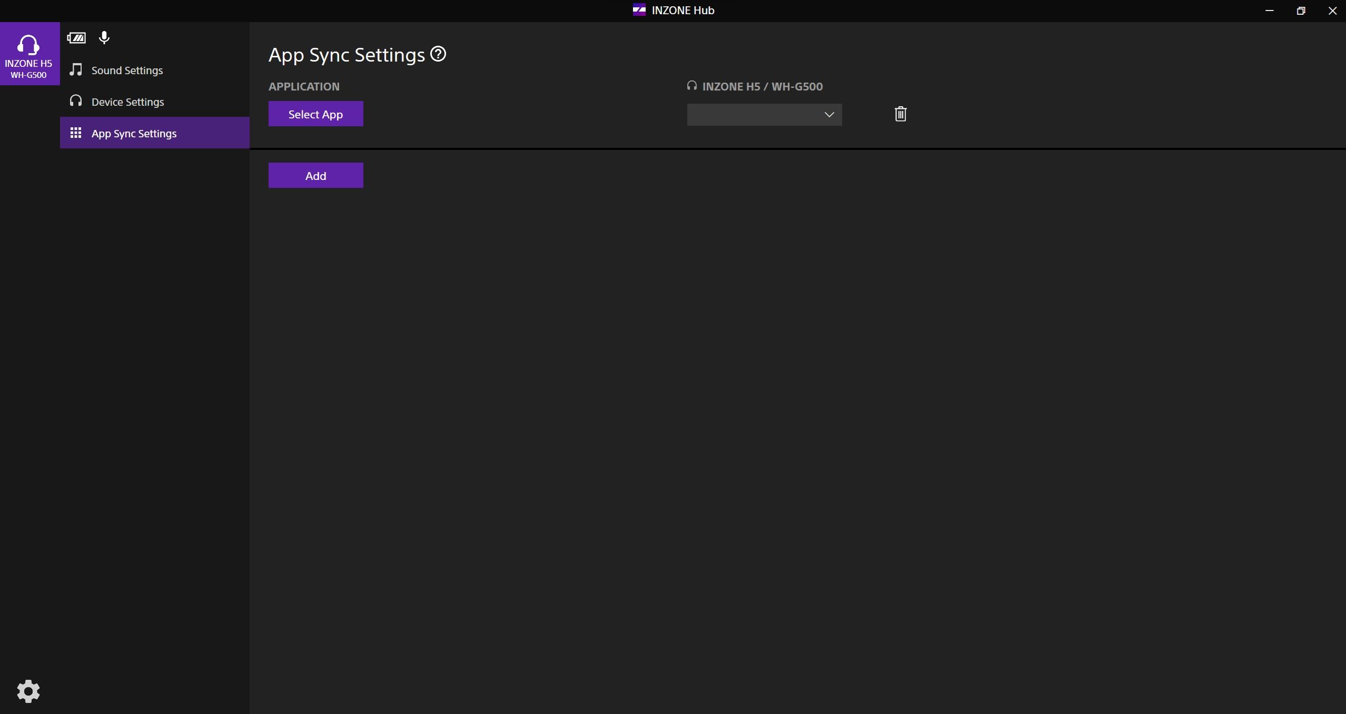Open the settings gear at bottom left
The image size is (1346, 714).
[x=28, y=691]
